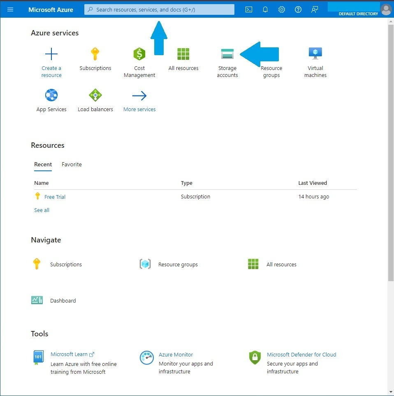Click the '14 hours ago' cell

coord(314,196)
